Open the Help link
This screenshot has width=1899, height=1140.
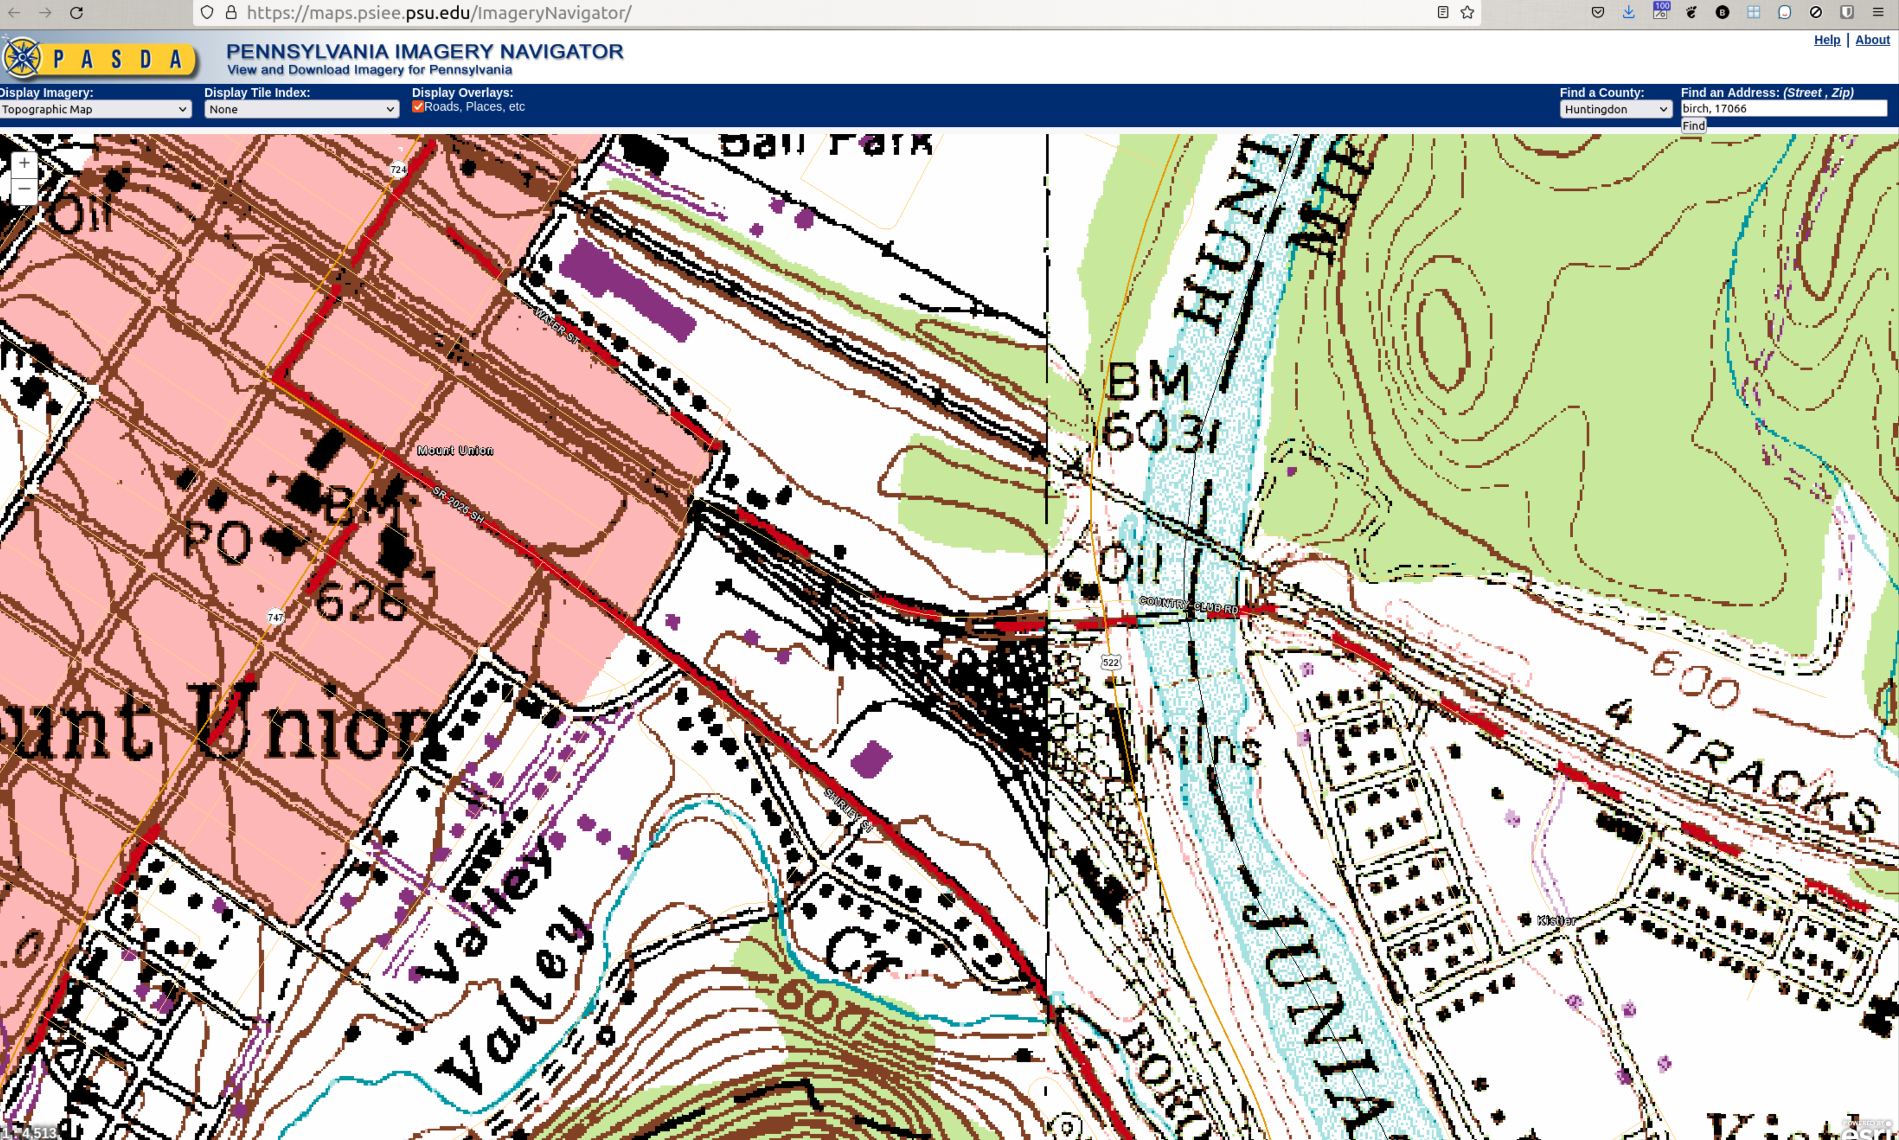tap(1827, 39)
